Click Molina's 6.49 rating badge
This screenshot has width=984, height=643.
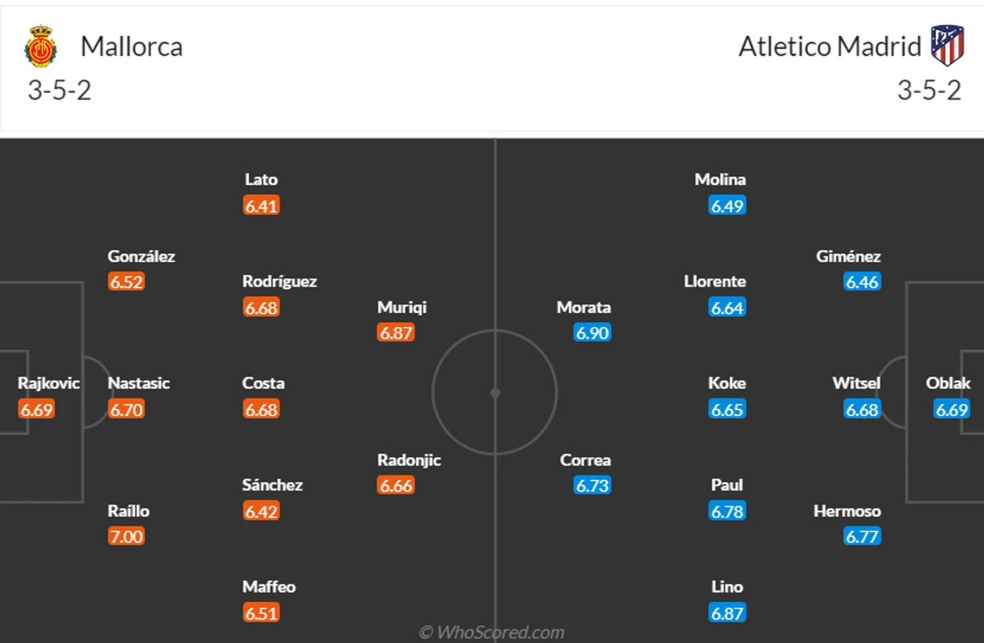(727, 206)
